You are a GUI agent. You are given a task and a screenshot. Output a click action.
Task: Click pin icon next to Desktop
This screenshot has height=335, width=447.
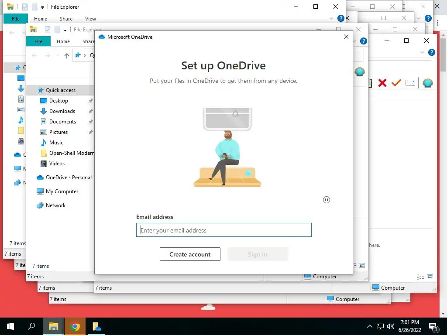(91, 101)
